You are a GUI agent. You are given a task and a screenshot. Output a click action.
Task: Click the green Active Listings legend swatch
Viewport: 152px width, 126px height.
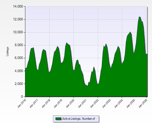tap(58, 119)
